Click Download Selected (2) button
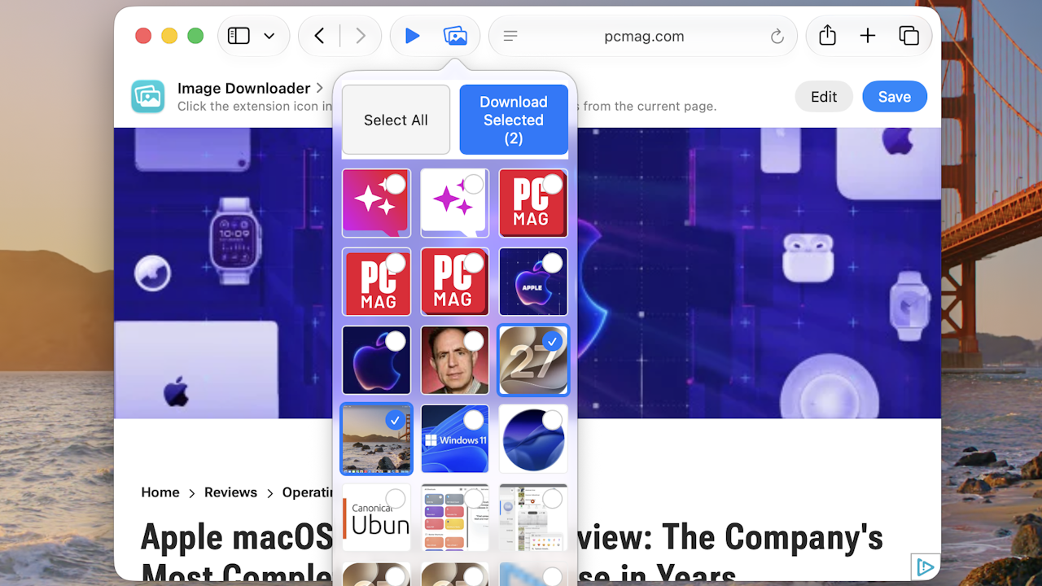Screen dimensions: 1042x586 coord(514,120)
